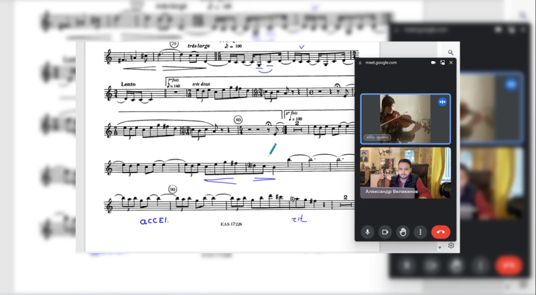Viewport: 536px width, 295px height.
Task: Turn off the camera in Meet
Action: (385, 232)
